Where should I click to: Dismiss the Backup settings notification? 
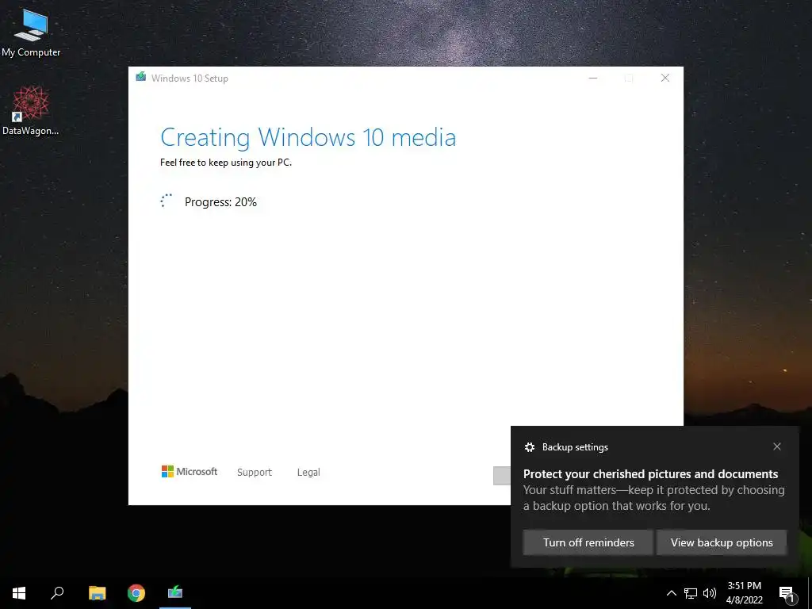tap(777, 446)
